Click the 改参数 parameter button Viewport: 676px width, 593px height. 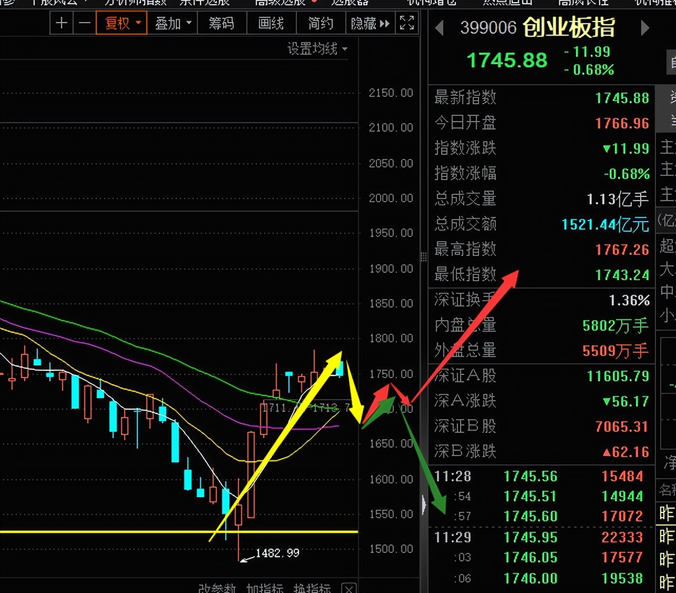pos(216,589)
